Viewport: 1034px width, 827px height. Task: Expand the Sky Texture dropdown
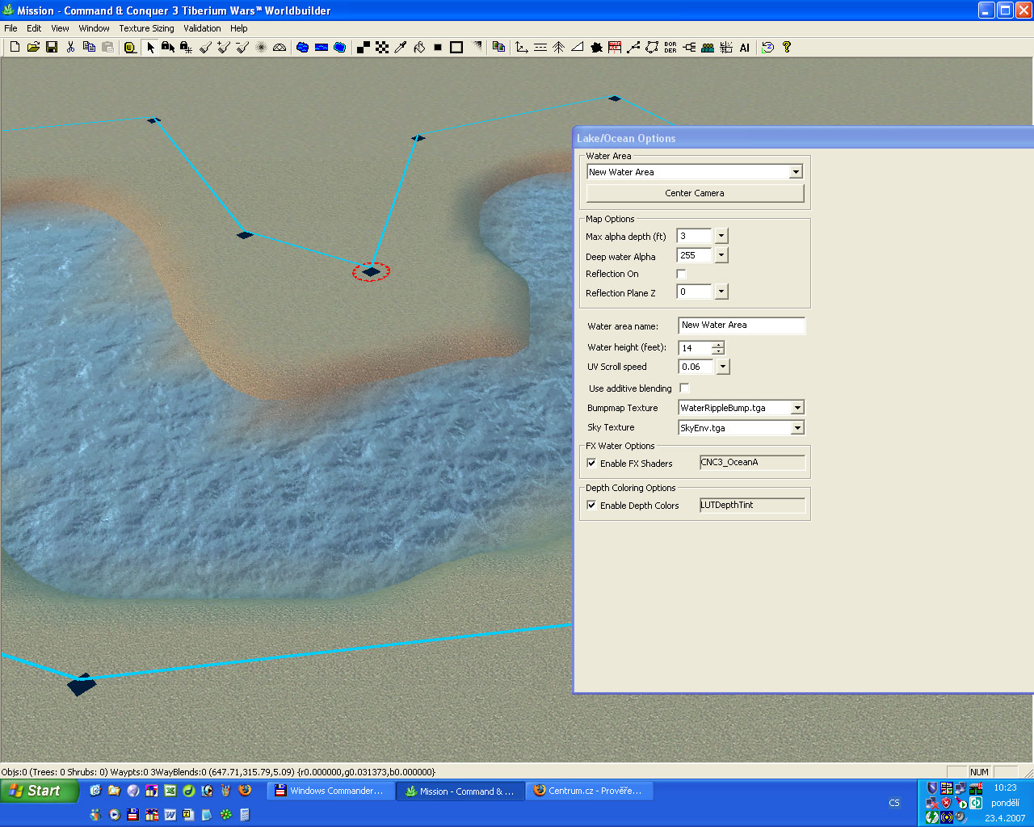click(797, 428)
